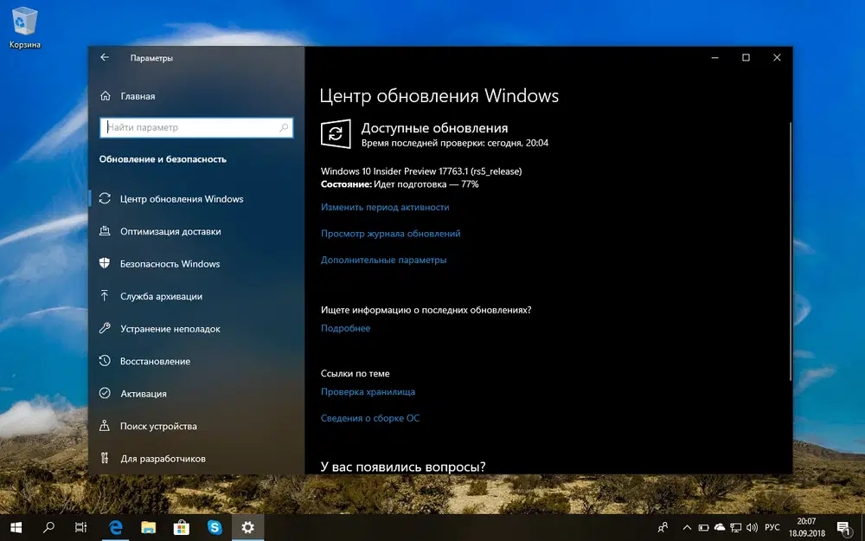865x541 pixels.
Task: Launch Skype from the taskbar
Action: (x=215, y=527)
